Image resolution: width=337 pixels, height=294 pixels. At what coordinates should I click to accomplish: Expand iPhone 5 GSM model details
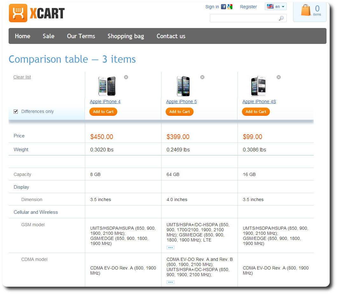170,248
